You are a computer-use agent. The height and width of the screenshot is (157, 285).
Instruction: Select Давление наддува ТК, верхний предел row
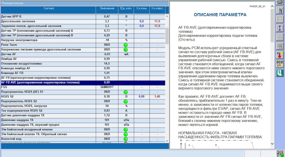coord(83,125)
